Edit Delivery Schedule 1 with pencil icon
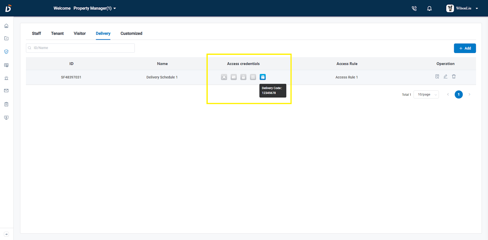 coord(445,76)
